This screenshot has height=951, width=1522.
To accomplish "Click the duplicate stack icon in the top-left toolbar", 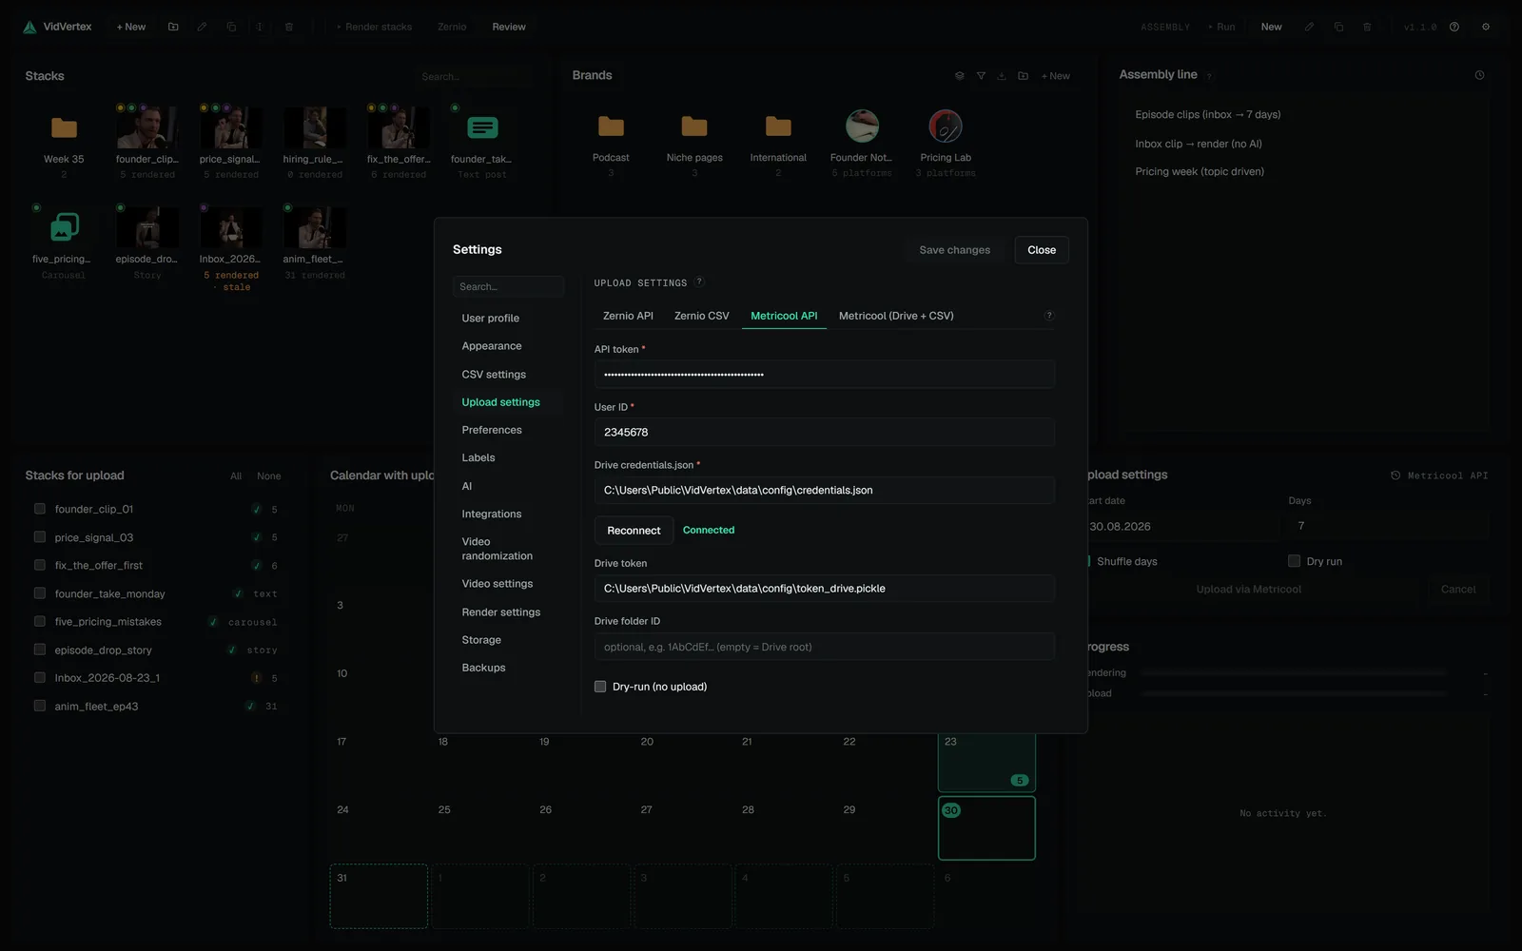I will coord(231,27).
